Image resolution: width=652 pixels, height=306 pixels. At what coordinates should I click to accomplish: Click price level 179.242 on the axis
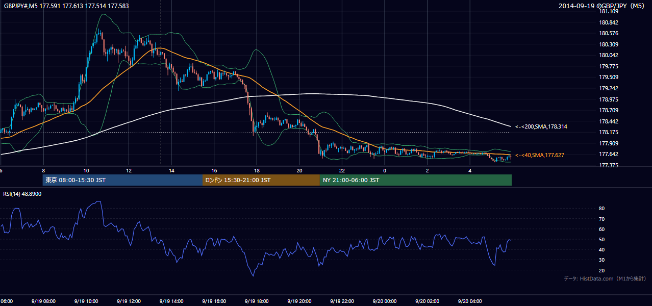click(x=609, y=88)
